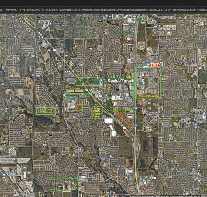Click the CRAWFORD FARMS label
This screenshot has width=207, height=197.
click(179, 39)
